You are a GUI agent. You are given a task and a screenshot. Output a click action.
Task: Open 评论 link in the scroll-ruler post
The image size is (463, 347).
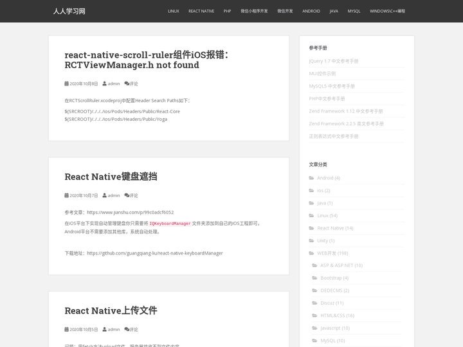134,84
